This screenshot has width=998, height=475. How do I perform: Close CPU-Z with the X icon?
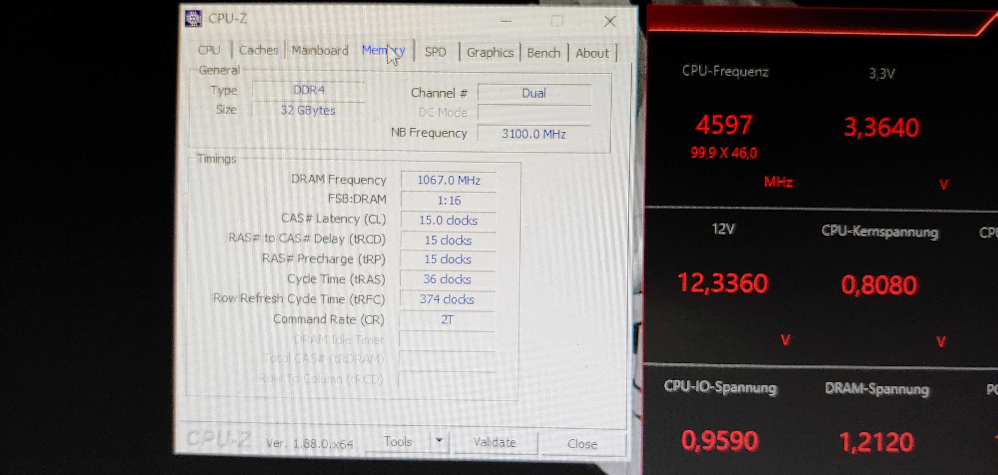pyautogui.click(x=610, y=21)
